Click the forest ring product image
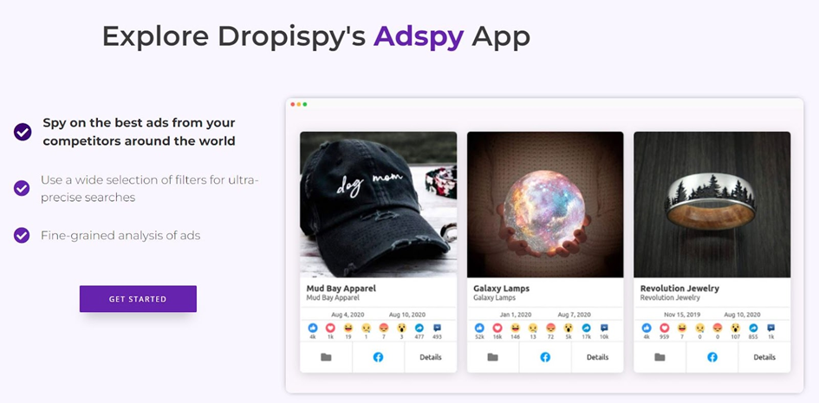 [x=712, y=205]
